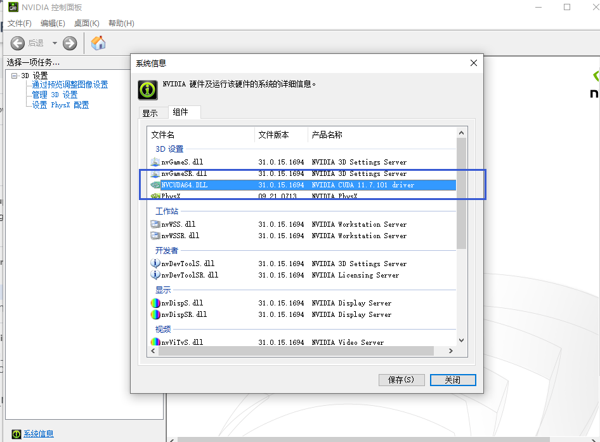Select the nvWSSR.dll row
600x442 pixels.
coord(303,236)
